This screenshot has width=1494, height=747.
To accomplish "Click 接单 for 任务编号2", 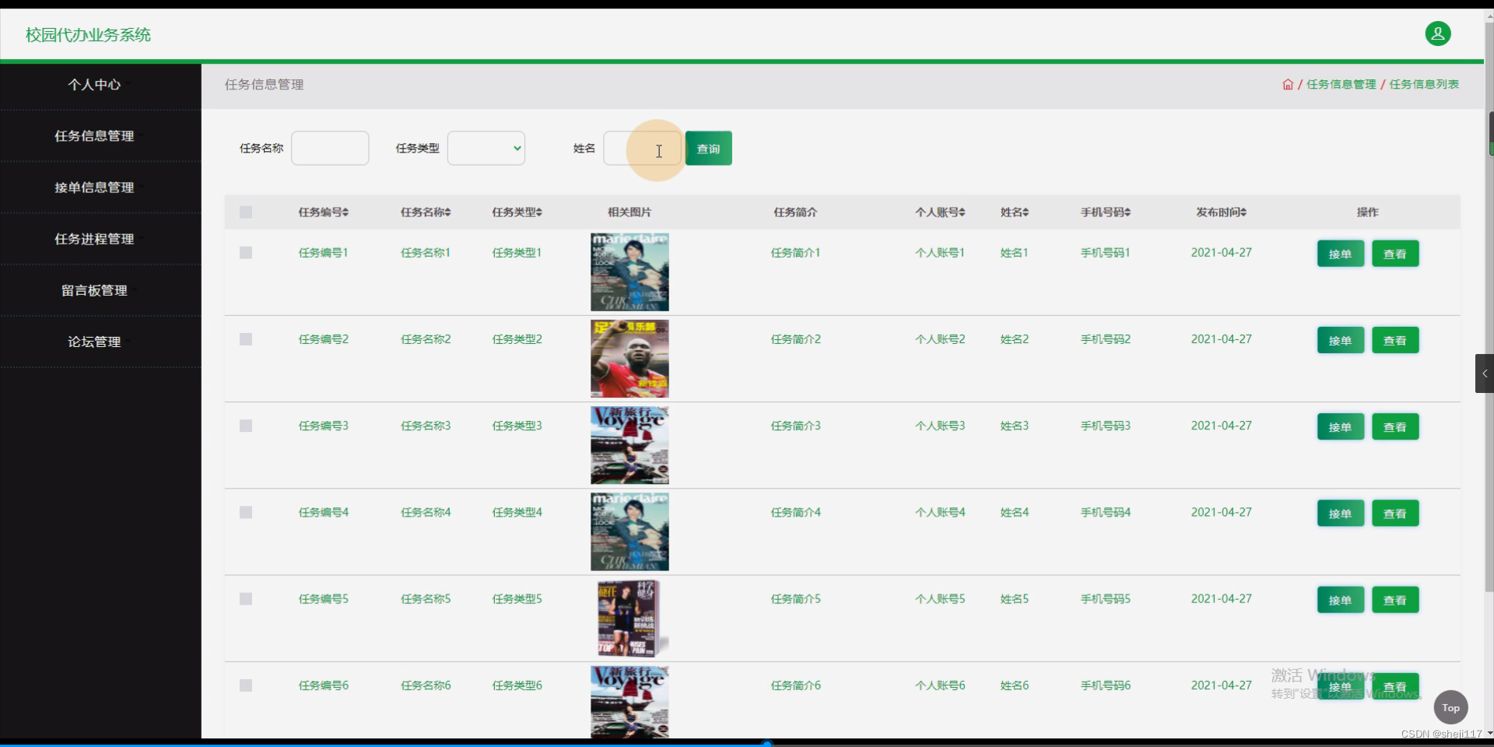I will (x=1340, y=340).
